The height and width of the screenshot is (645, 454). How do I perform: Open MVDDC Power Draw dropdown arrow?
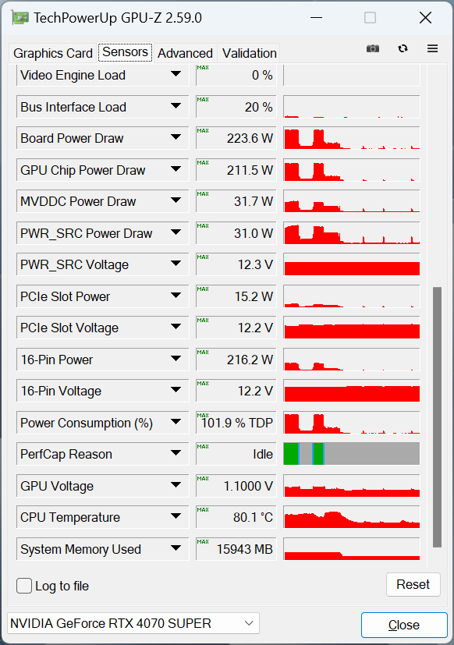[176, 200]
